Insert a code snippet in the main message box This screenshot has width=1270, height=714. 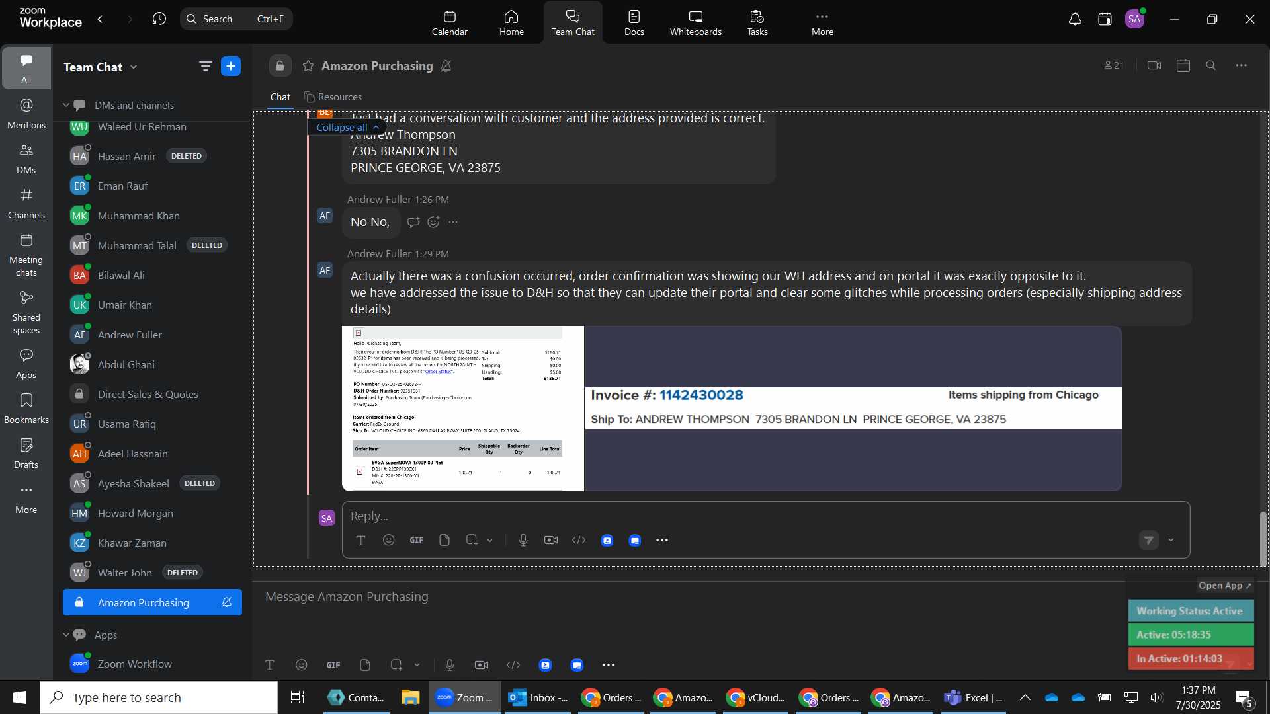coord(513,665)
